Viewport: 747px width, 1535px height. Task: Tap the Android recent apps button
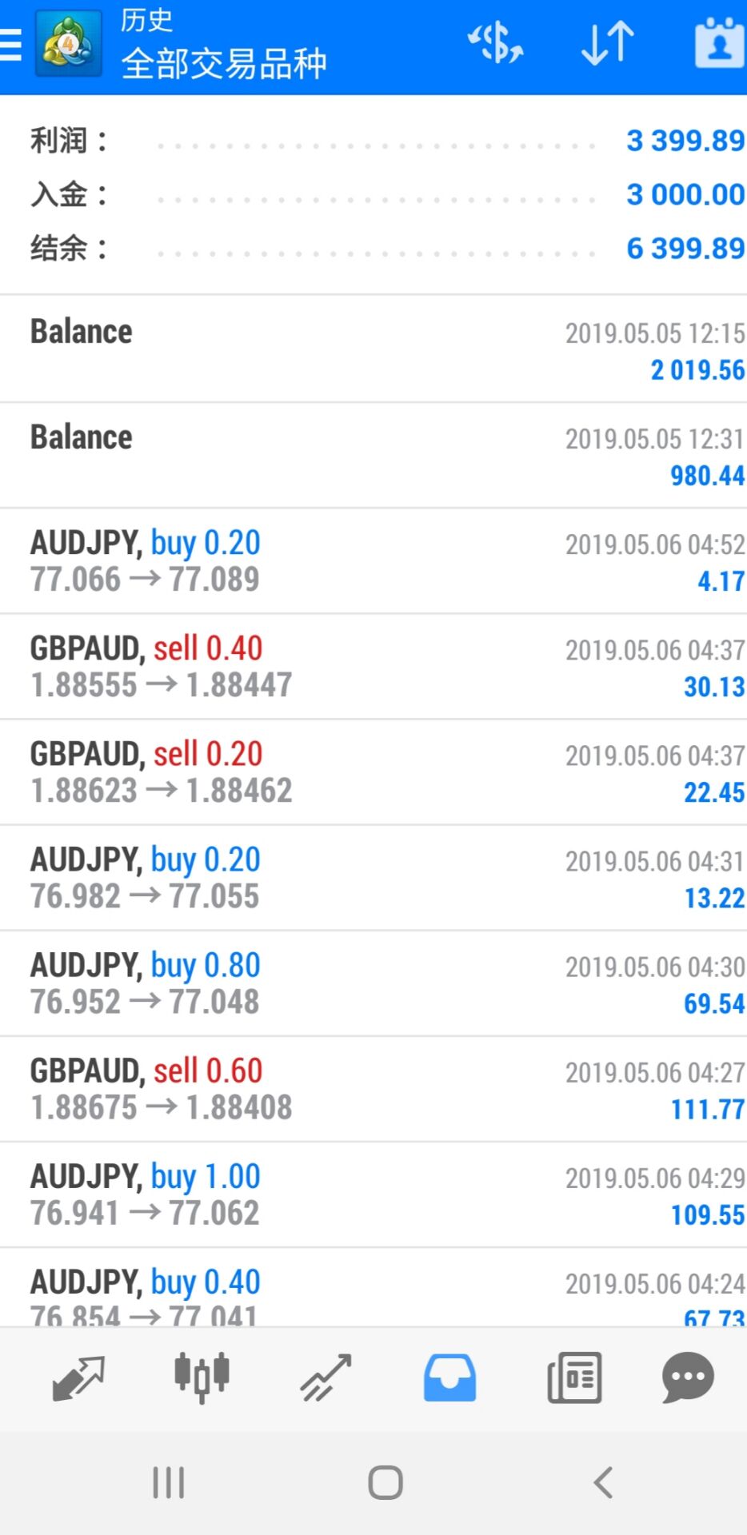pos(169,1483)
